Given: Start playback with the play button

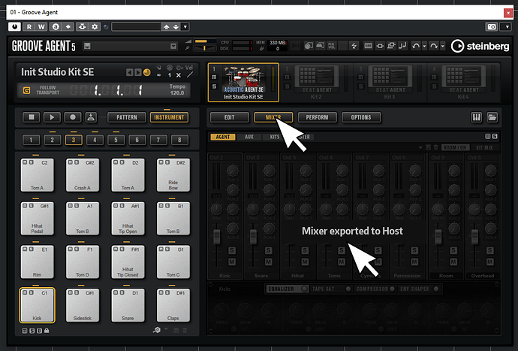Looking at the screenshot, I should tap(52, 117).
